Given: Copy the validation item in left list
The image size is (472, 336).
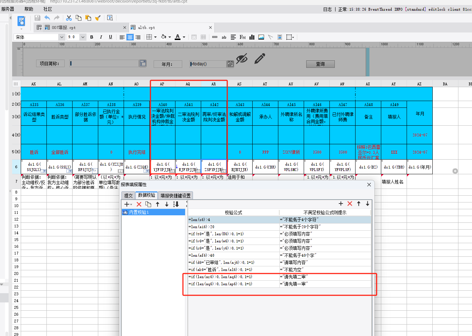Looking at the screenshot, I should point(148,204).
